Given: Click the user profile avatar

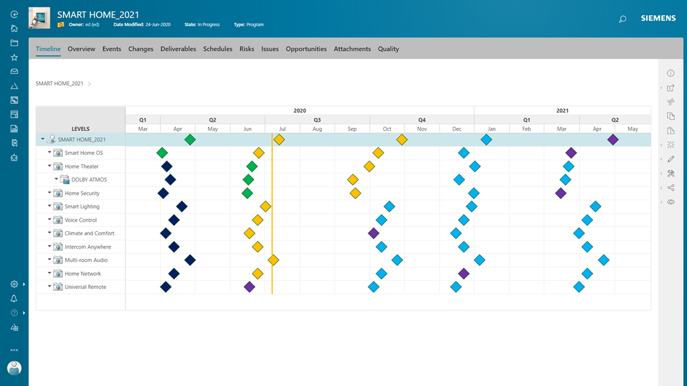Looking at the screenshot, I should pyautogui.click(x=14, y=368).
